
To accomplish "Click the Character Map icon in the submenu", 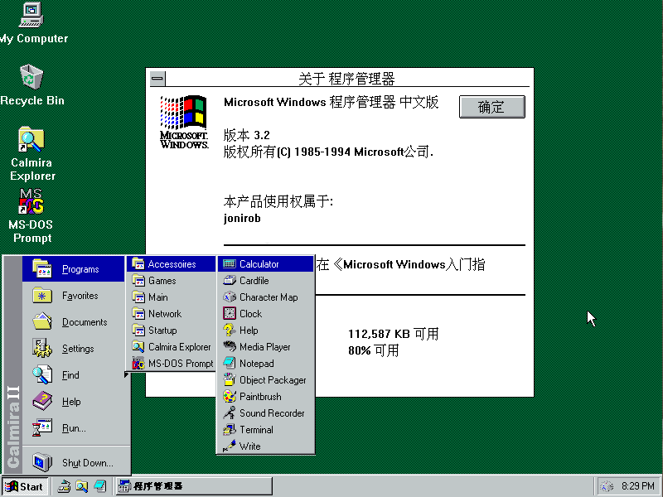I will pyautogui.click(x=230, y=297).
